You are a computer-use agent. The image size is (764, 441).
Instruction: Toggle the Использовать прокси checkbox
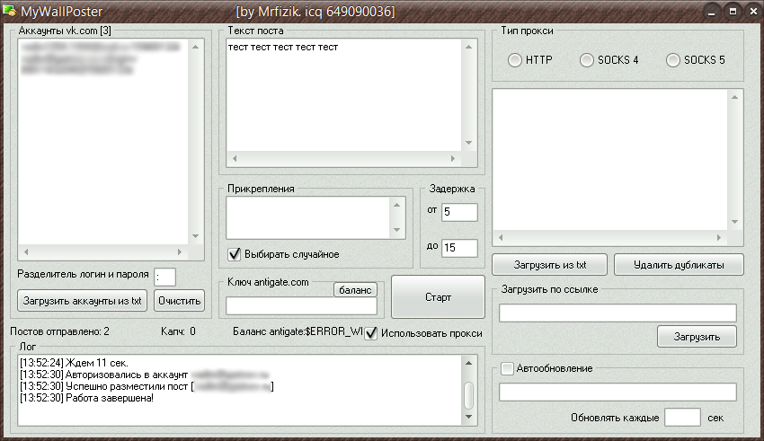(x=371, y=333)
